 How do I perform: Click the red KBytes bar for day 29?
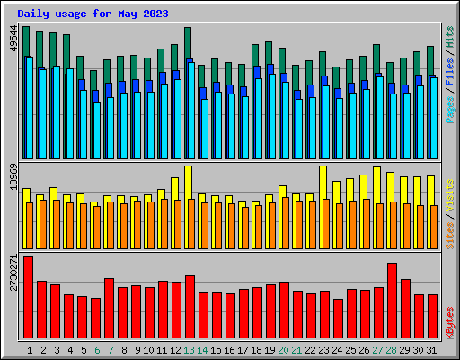pos(405,309)
